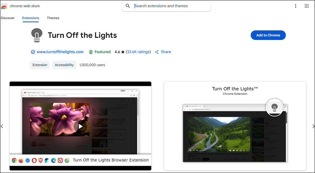Screen dimensions: 315x173
Task: Click the Chrome Web Store logo
Action: pos(4,6)
